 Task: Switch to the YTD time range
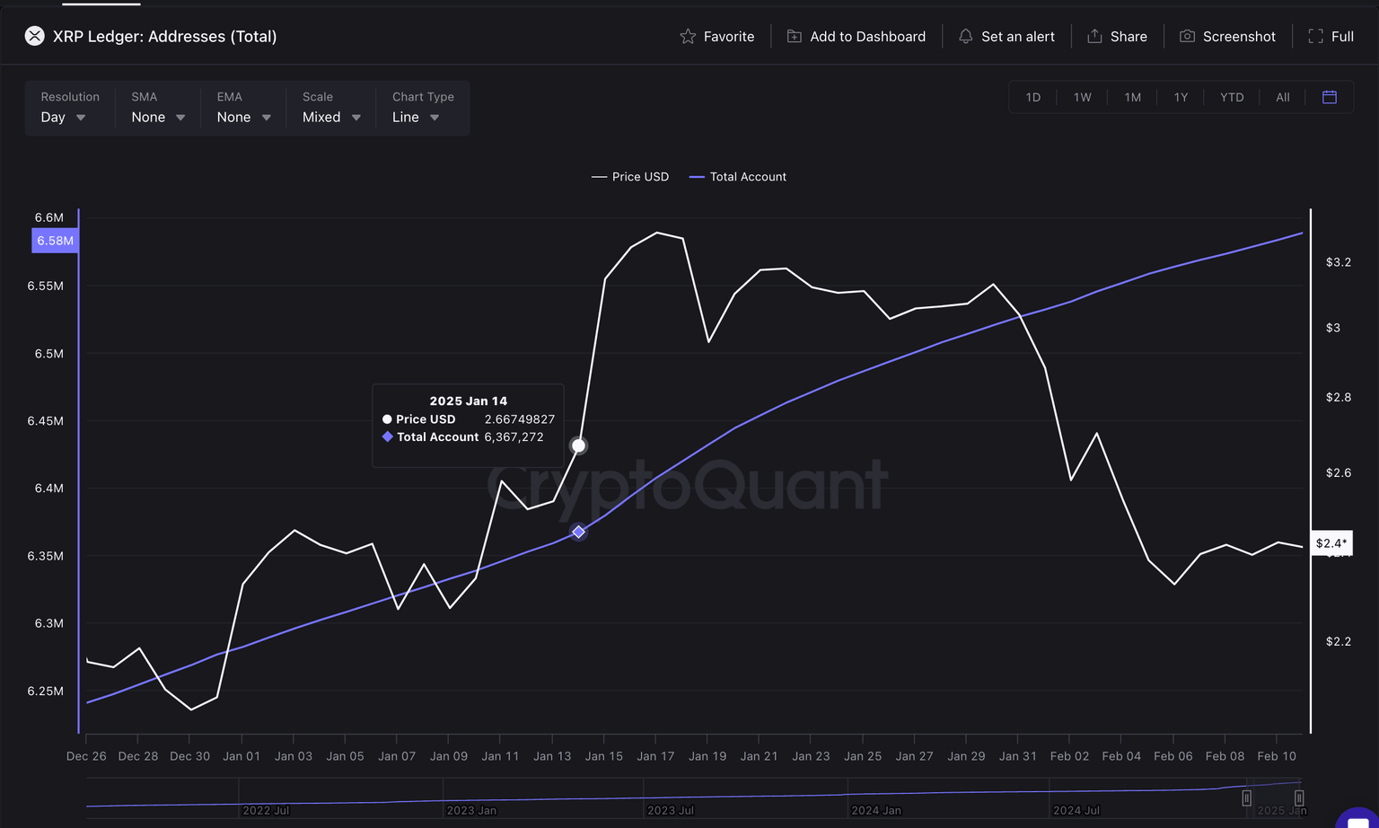1232,97
